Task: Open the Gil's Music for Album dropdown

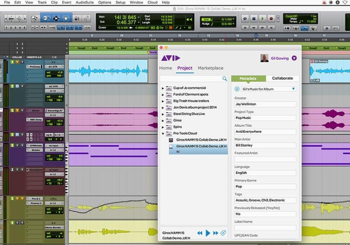Action: (265, 89)
